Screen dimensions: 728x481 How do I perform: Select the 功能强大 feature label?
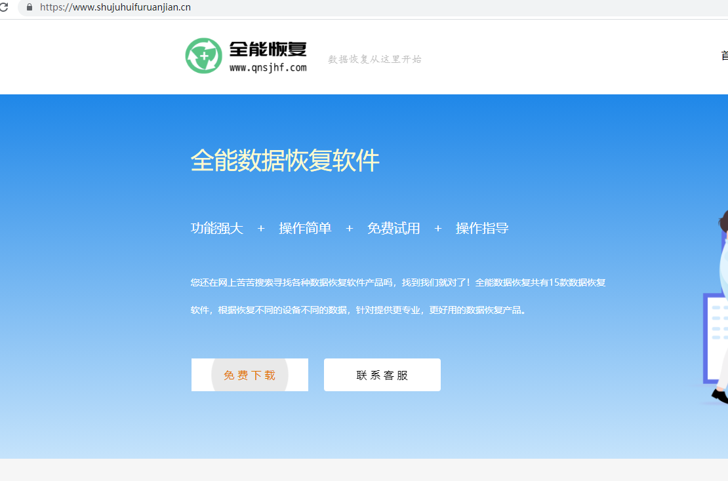[x=217, y=228]
